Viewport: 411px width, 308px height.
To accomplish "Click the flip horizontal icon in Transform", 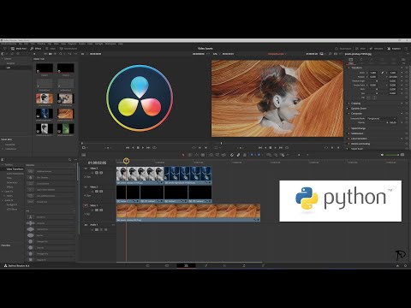I will 368,98.
